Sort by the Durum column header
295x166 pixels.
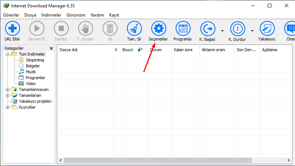pyautogui.click(x=160, y=50)
